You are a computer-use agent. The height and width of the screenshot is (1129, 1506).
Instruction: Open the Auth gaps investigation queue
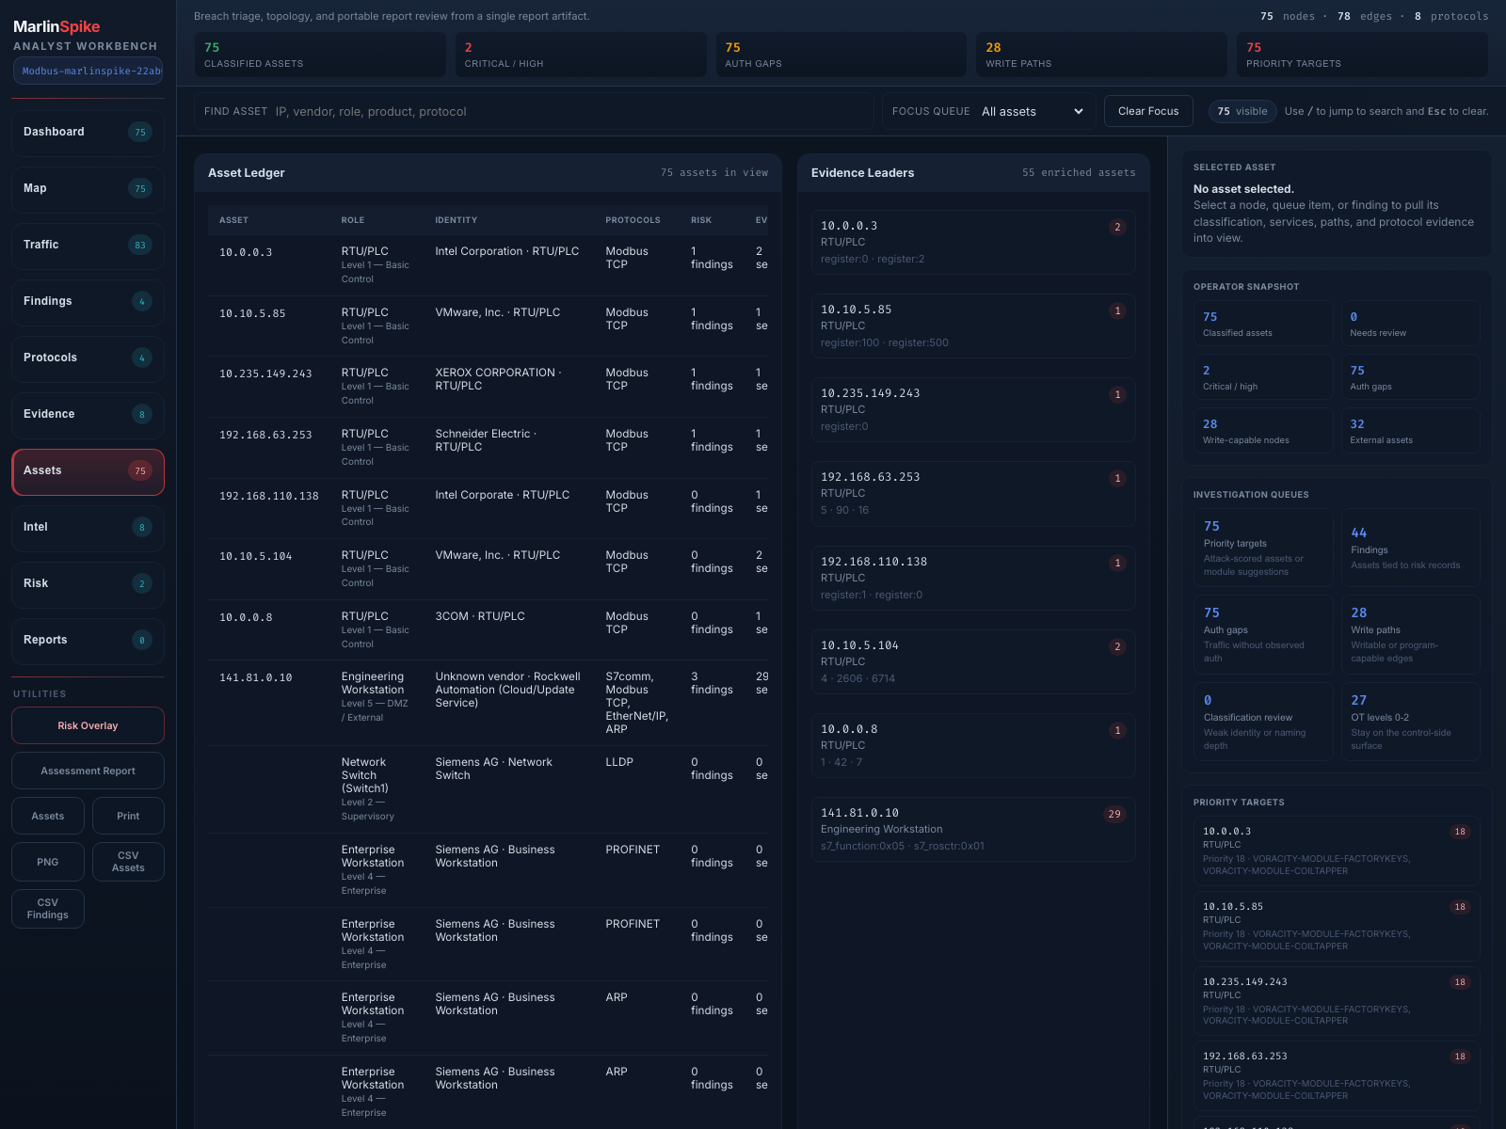tap(1263, 635)
